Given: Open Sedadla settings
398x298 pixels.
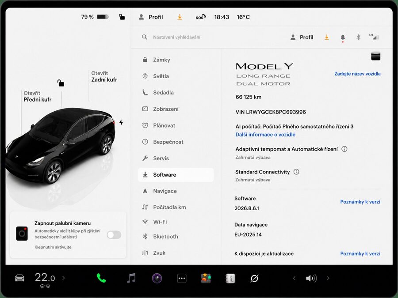Looking at the screenshot, I should [176, 93].
